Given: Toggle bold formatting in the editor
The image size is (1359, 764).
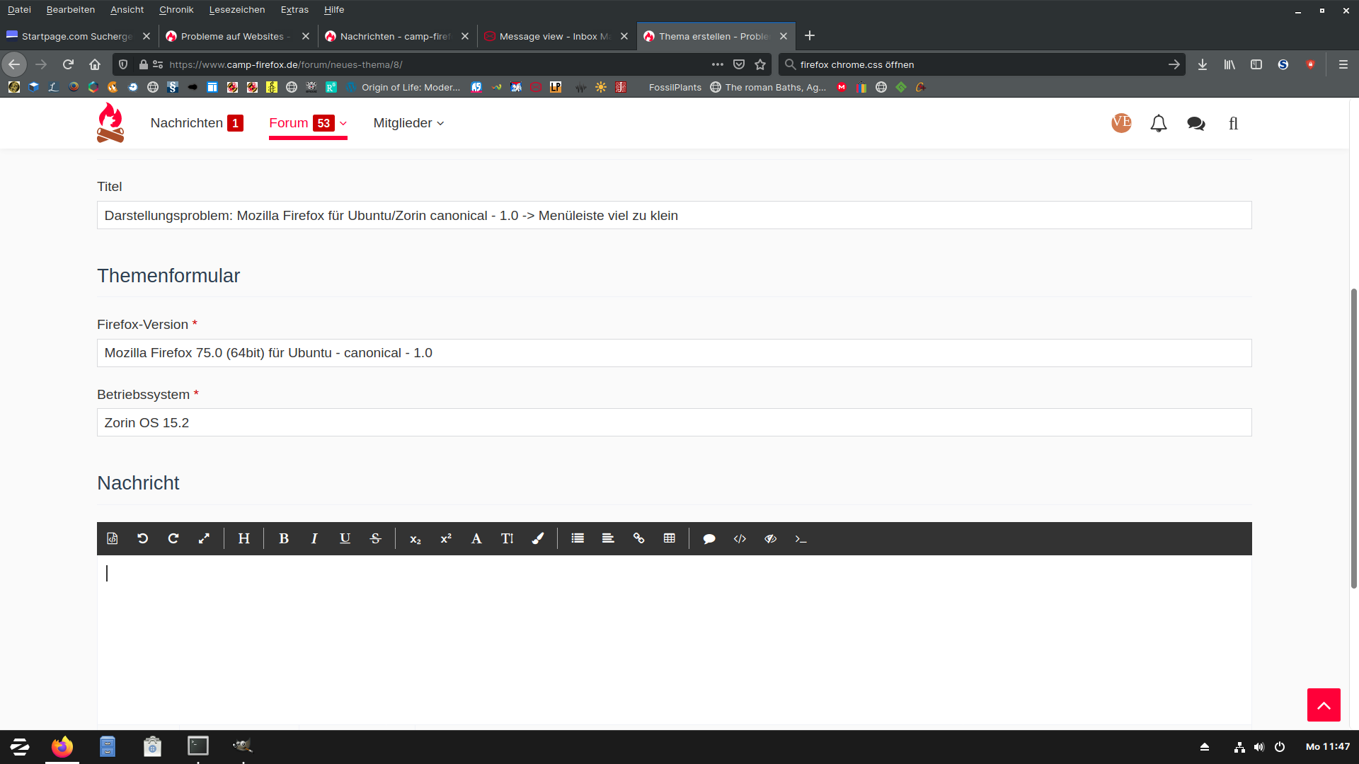Looking at the screenshot, I should click(284, 538).
